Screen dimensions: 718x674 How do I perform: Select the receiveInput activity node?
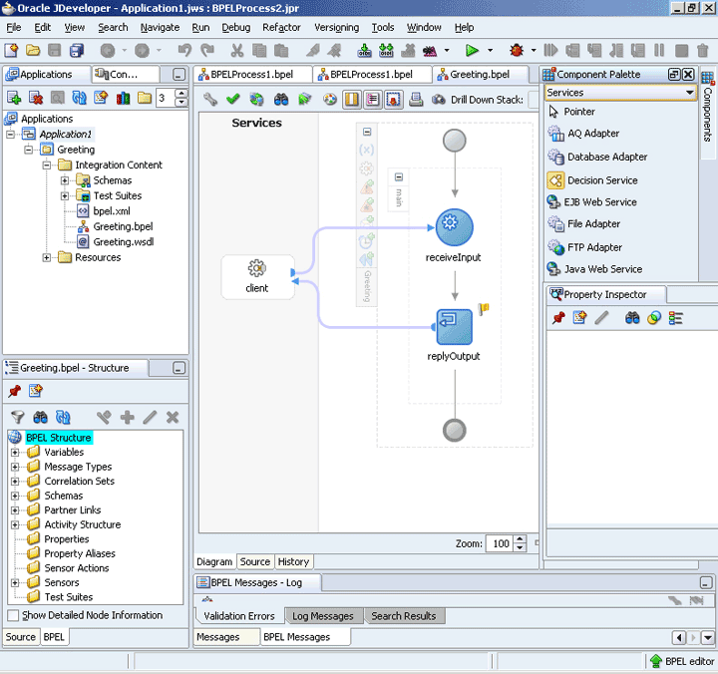click(454, 227)
